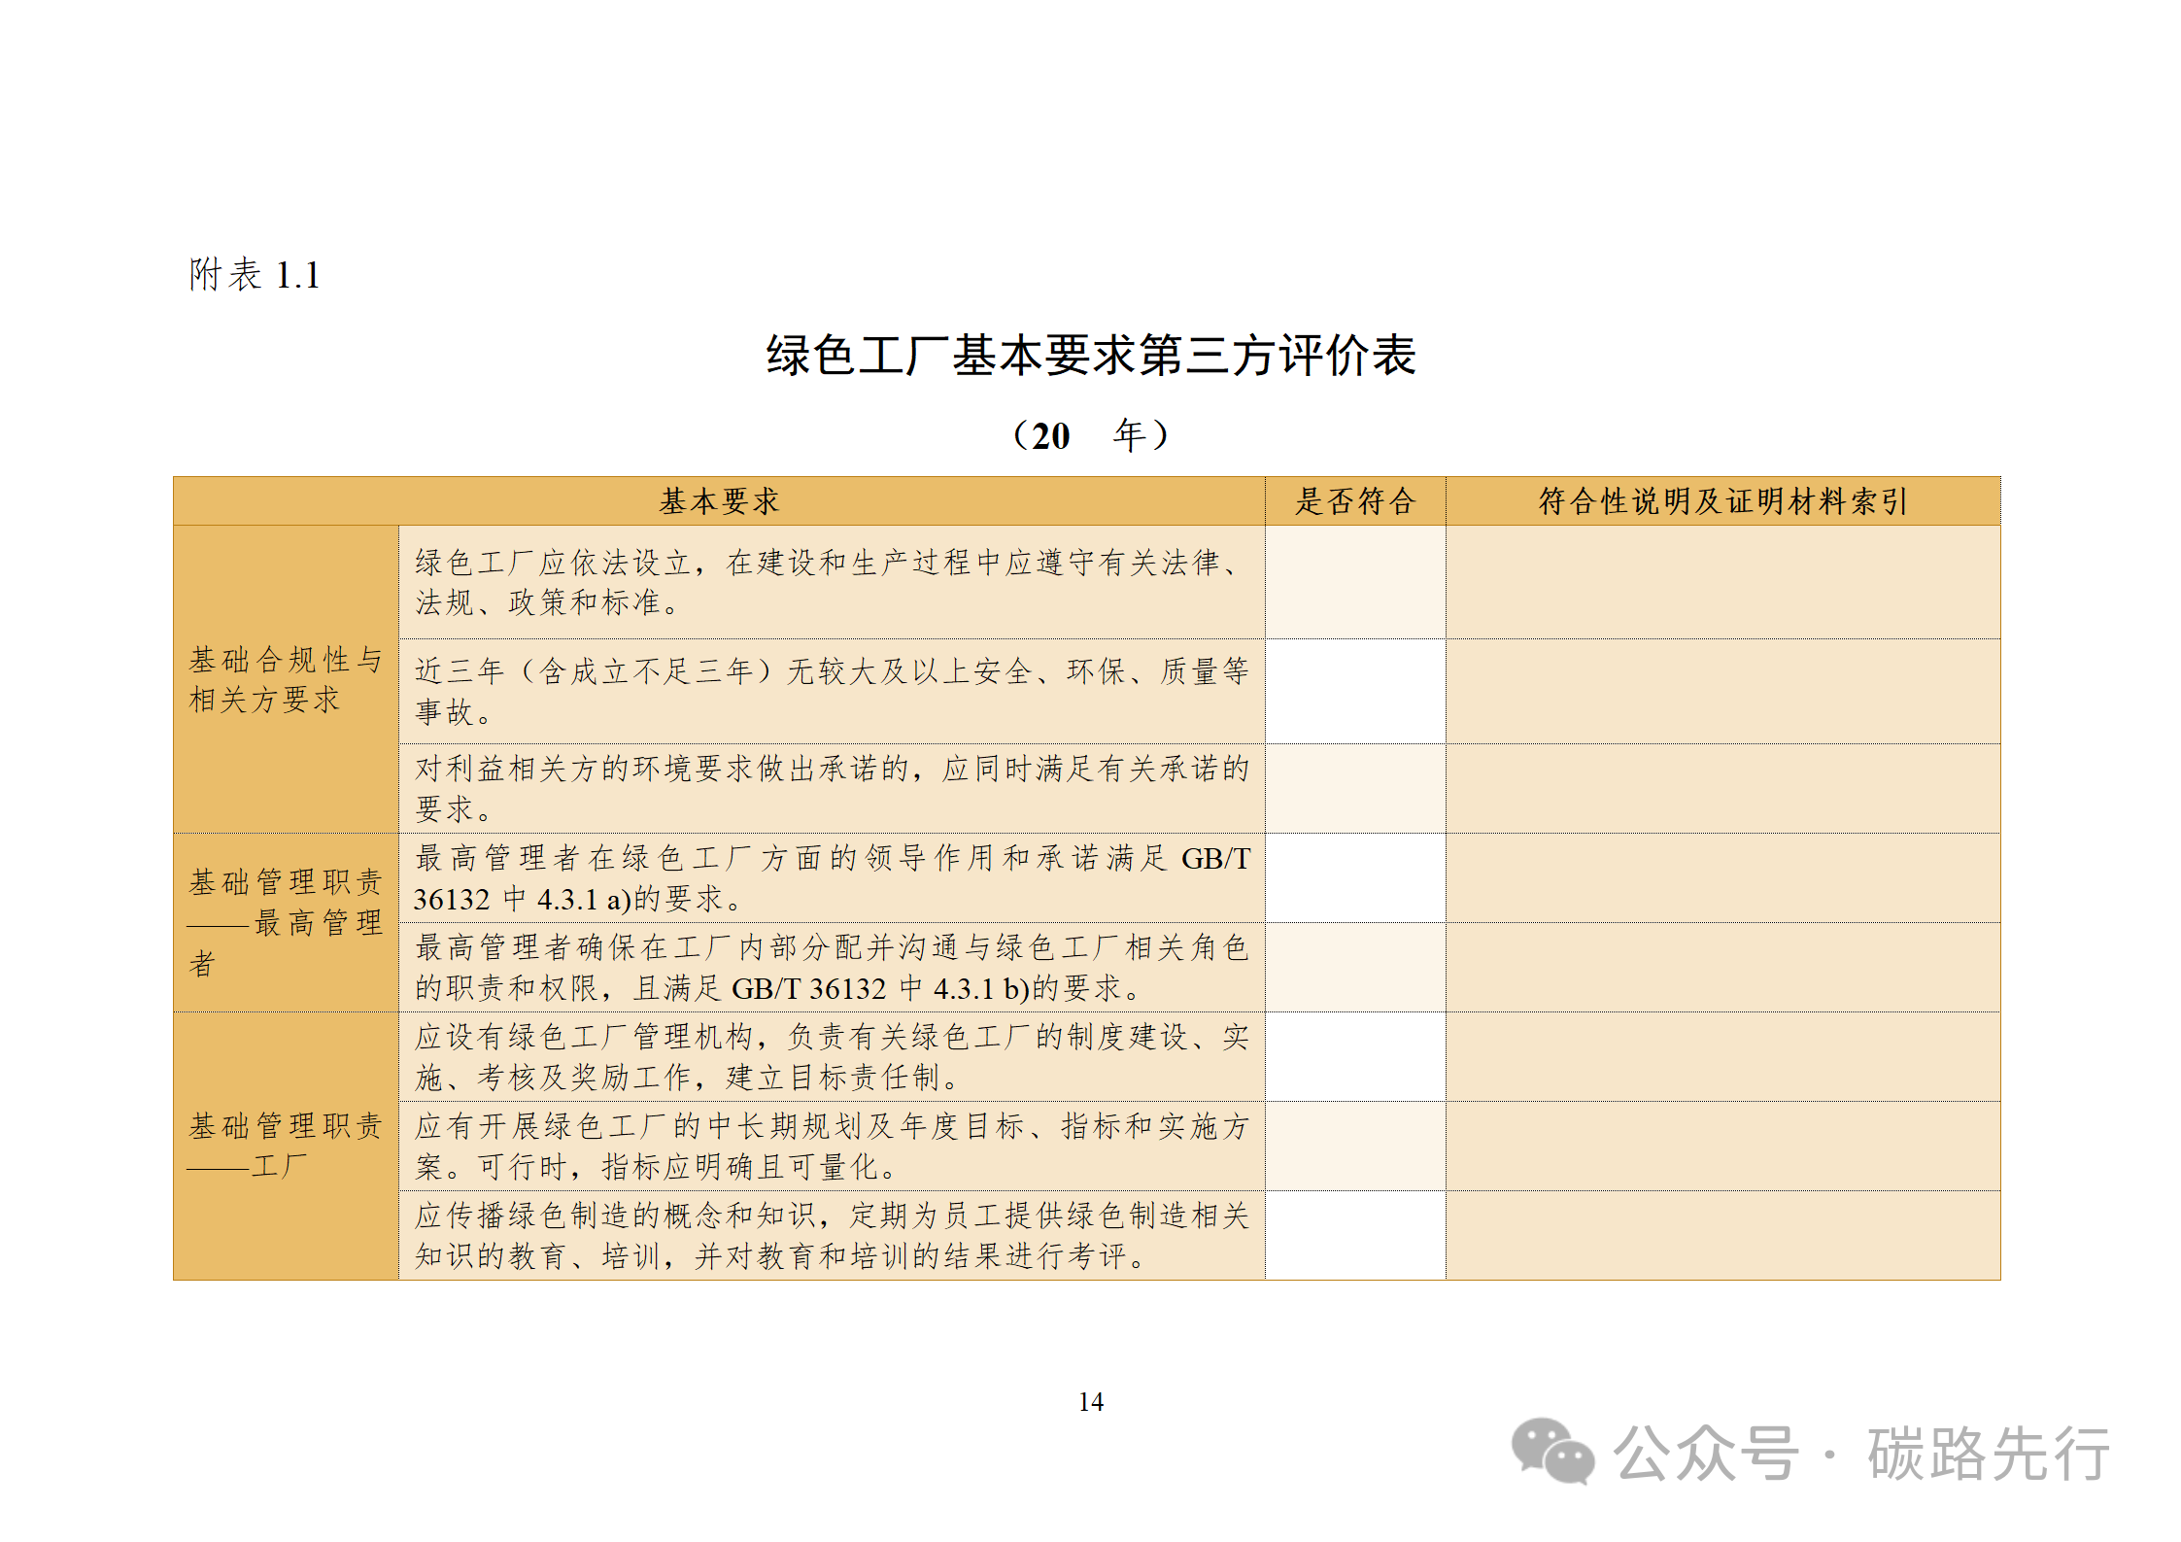
Task: Click 是否符合 cell for 绿色工厂应依法设立 row
Action: click(x=1354, y=582)
